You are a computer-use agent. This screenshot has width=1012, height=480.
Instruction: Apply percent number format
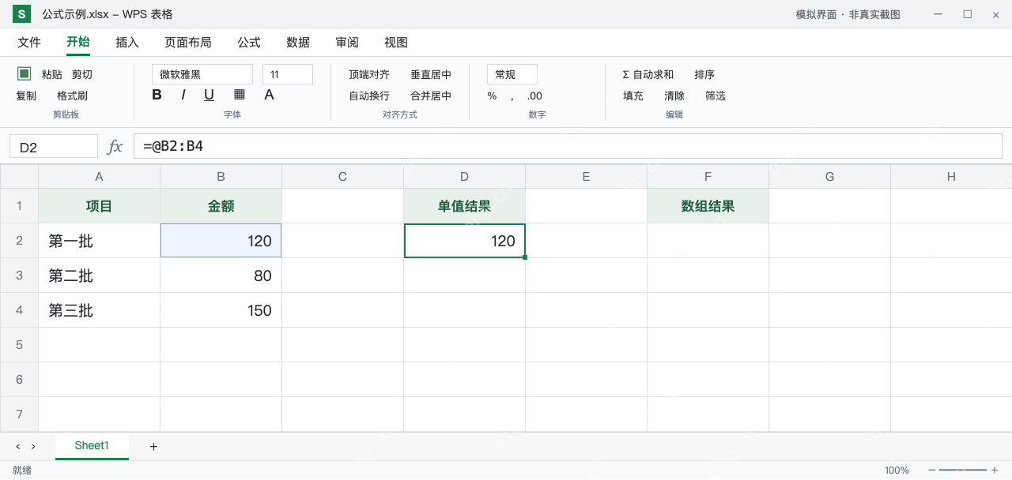click(x=492, y=96)
